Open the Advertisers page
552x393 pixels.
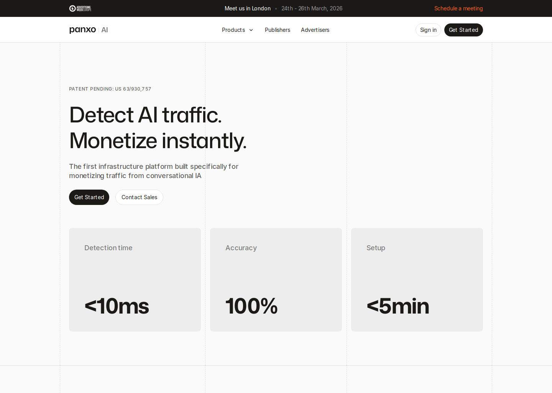pos(315,30)
